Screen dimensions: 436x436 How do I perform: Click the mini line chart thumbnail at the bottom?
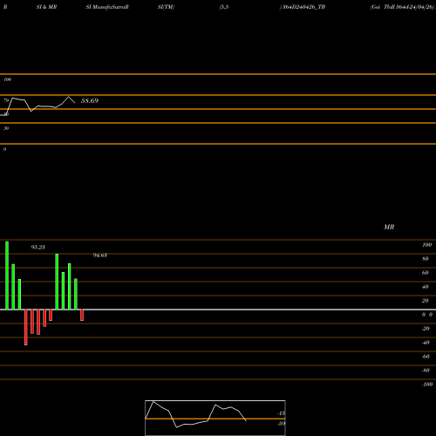(215, 418)
